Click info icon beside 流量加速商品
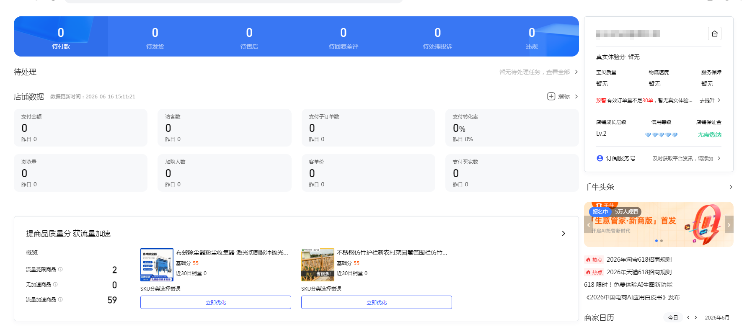Viewport: 747px width, 327px height. [x=60, y=299]
